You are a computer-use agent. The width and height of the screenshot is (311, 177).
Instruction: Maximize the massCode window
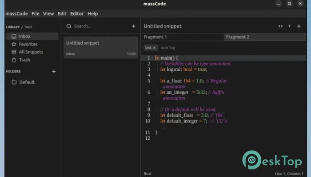(289, 4)
